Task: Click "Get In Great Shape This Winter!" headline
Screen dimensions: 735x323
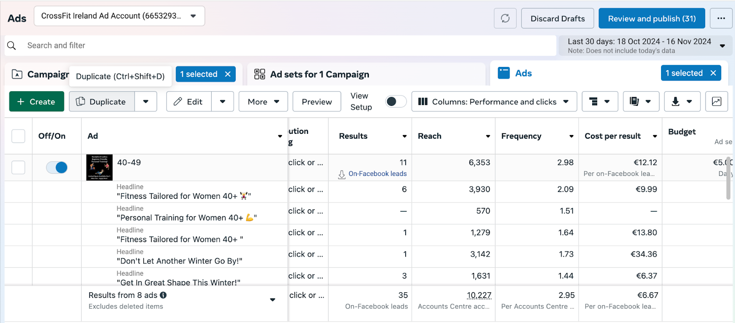Action: (x=178, y=282)
